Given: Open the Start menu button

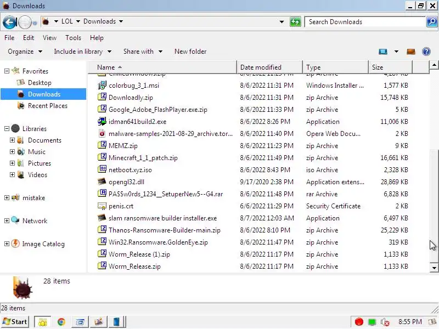Looking at the screenshot, I should click(x=15, y=322).
